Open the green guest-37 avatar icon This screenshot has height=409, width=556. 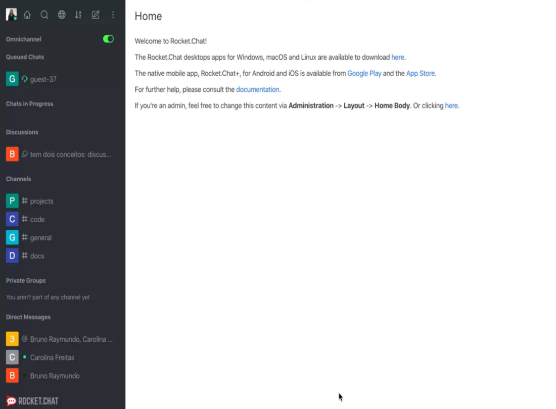pos(12,79)
